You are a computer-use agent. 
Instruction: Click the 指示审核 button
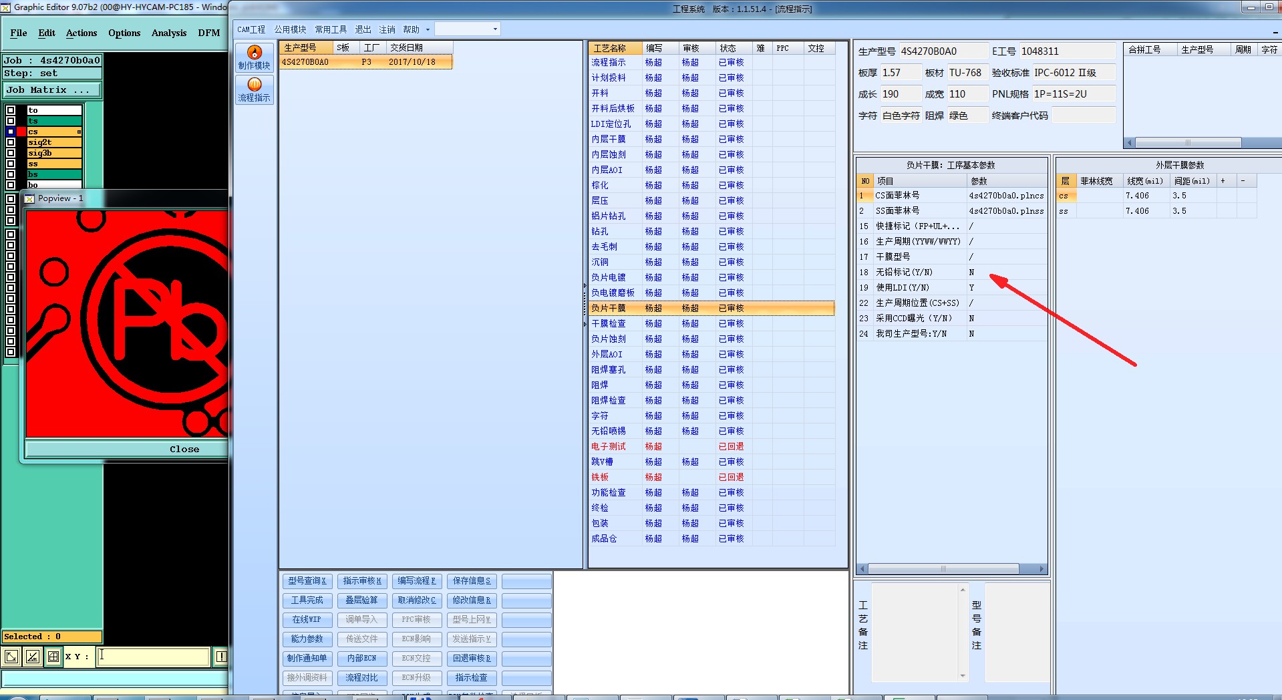click(x=362, y=581)
